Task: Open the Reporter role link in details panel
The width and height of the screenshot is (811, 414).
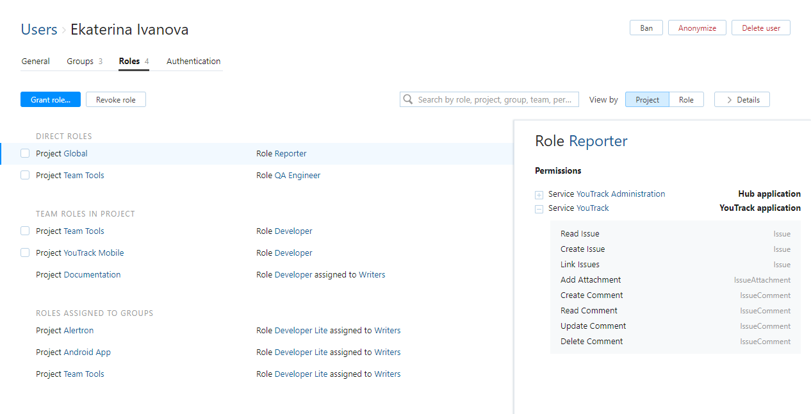Action: coord(598,141)
